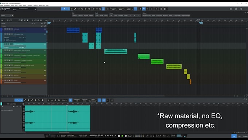Solo the VOX main track

(x=7, y=29)
